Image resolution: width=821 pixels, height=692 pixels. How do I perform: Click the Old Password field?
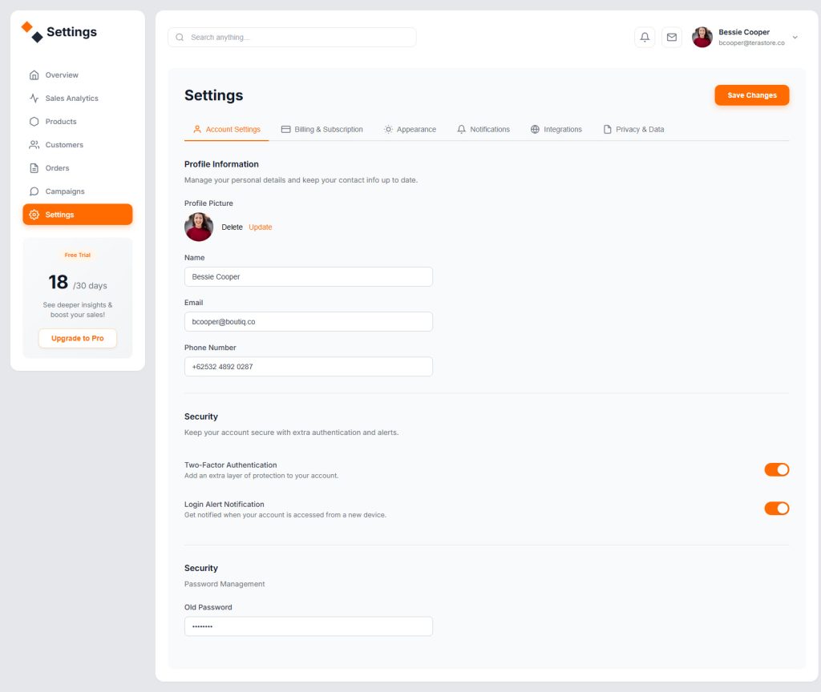309,626
